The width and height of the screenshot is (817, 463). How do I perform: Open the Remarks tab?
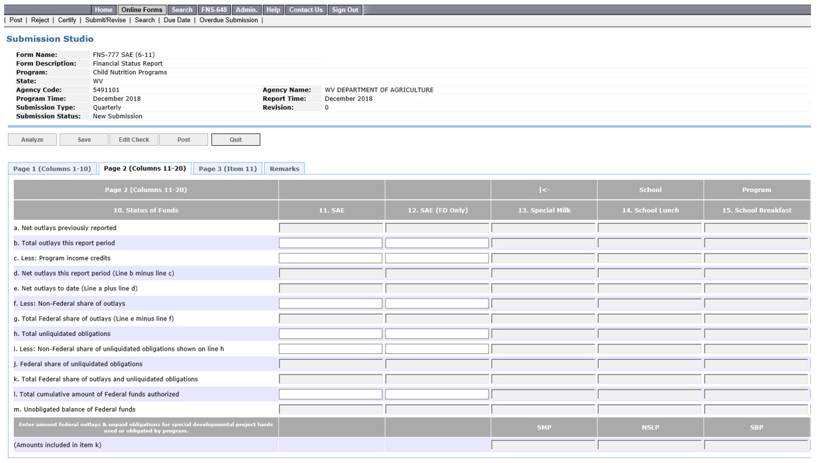[284, 169]
